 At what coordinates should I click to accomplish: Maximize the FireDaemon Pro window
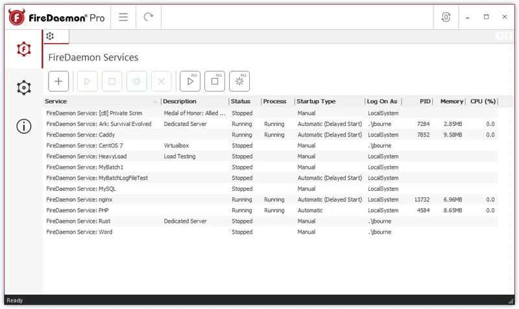point(486,17)
